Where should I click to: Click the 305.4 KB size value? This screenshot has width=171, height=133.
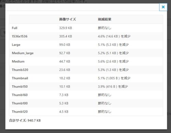click(66, 36)
